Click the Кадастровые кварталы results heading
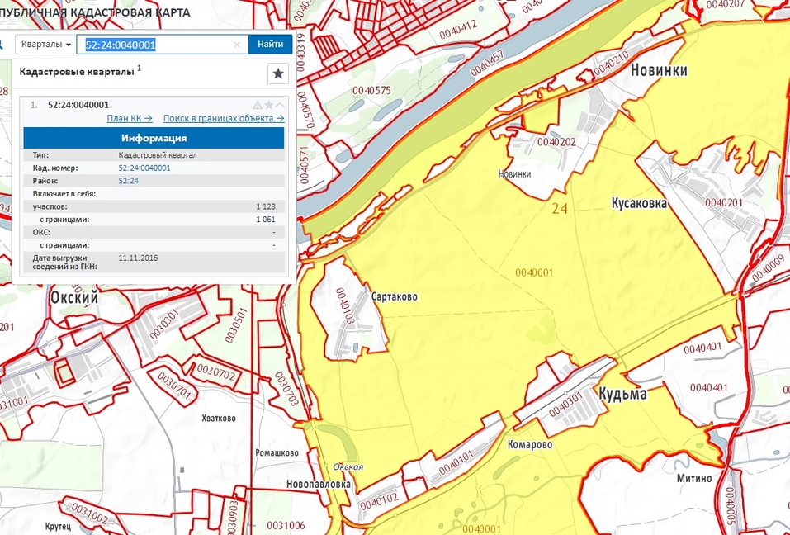 click(78, 73)
